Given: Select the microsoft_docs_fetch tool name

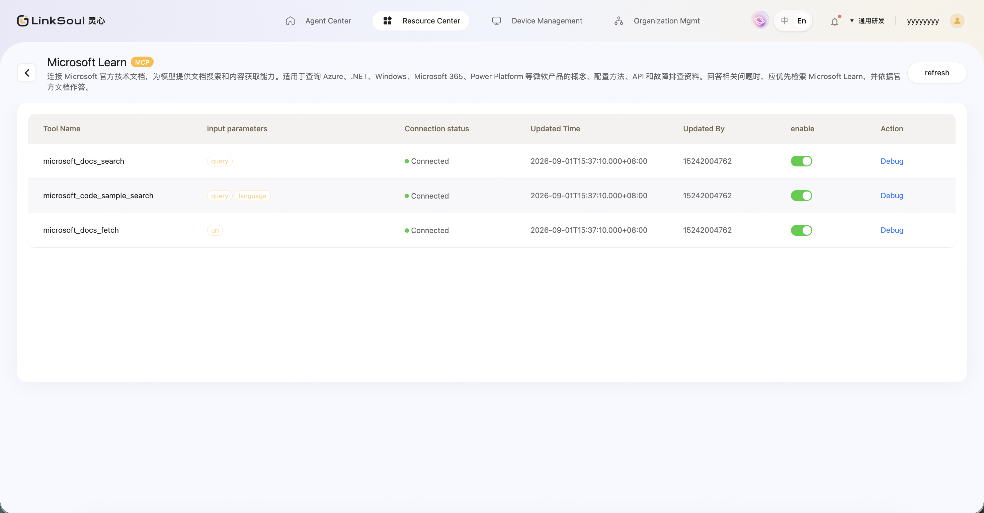Looking at the screenshot, I should click(x=81, y=230).
